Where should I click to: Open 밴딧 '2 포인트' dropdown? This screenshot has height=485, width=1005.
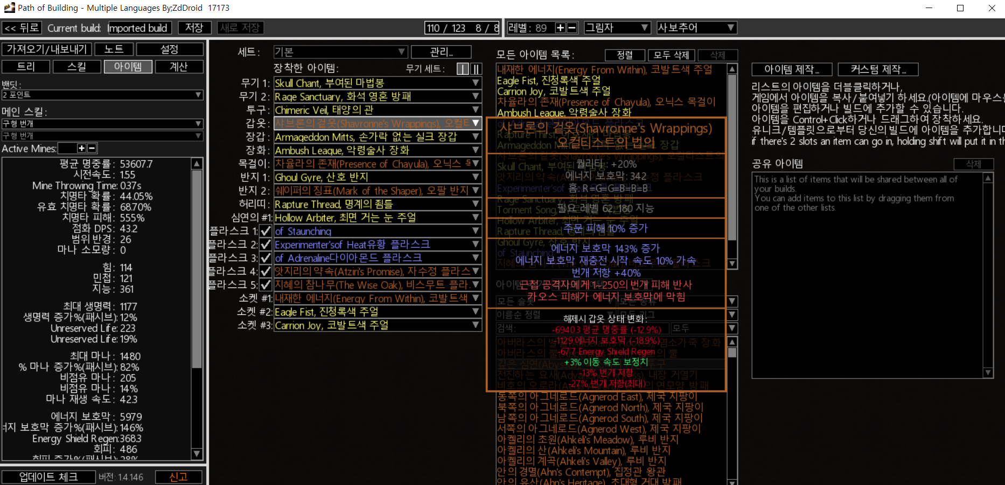102,95
